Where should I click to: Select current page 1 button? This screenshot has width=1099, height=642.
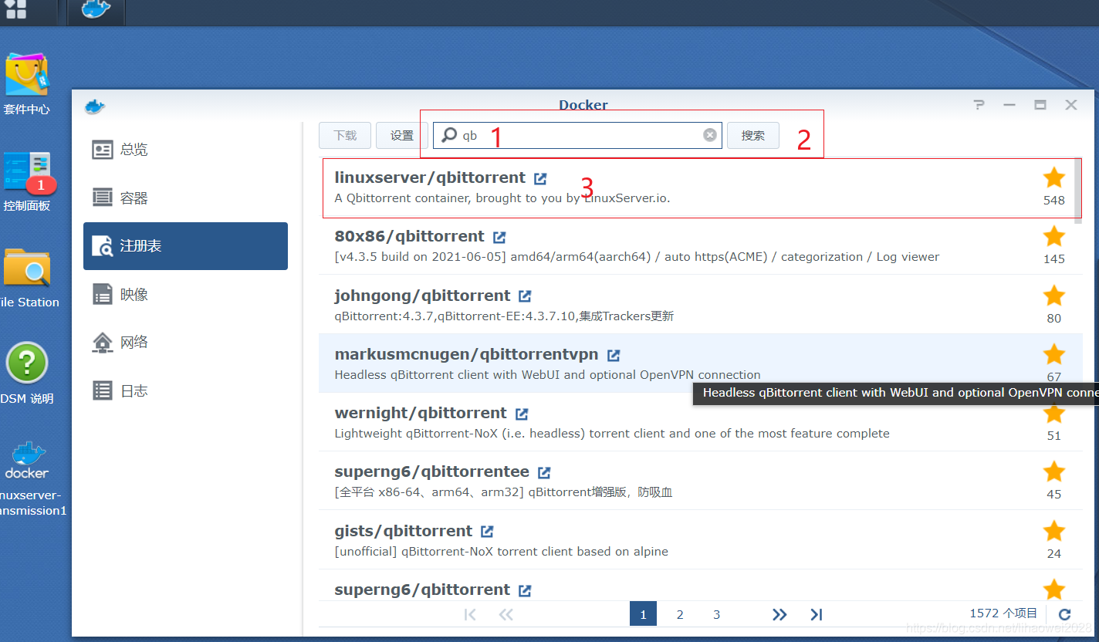[x=643, y=614]
